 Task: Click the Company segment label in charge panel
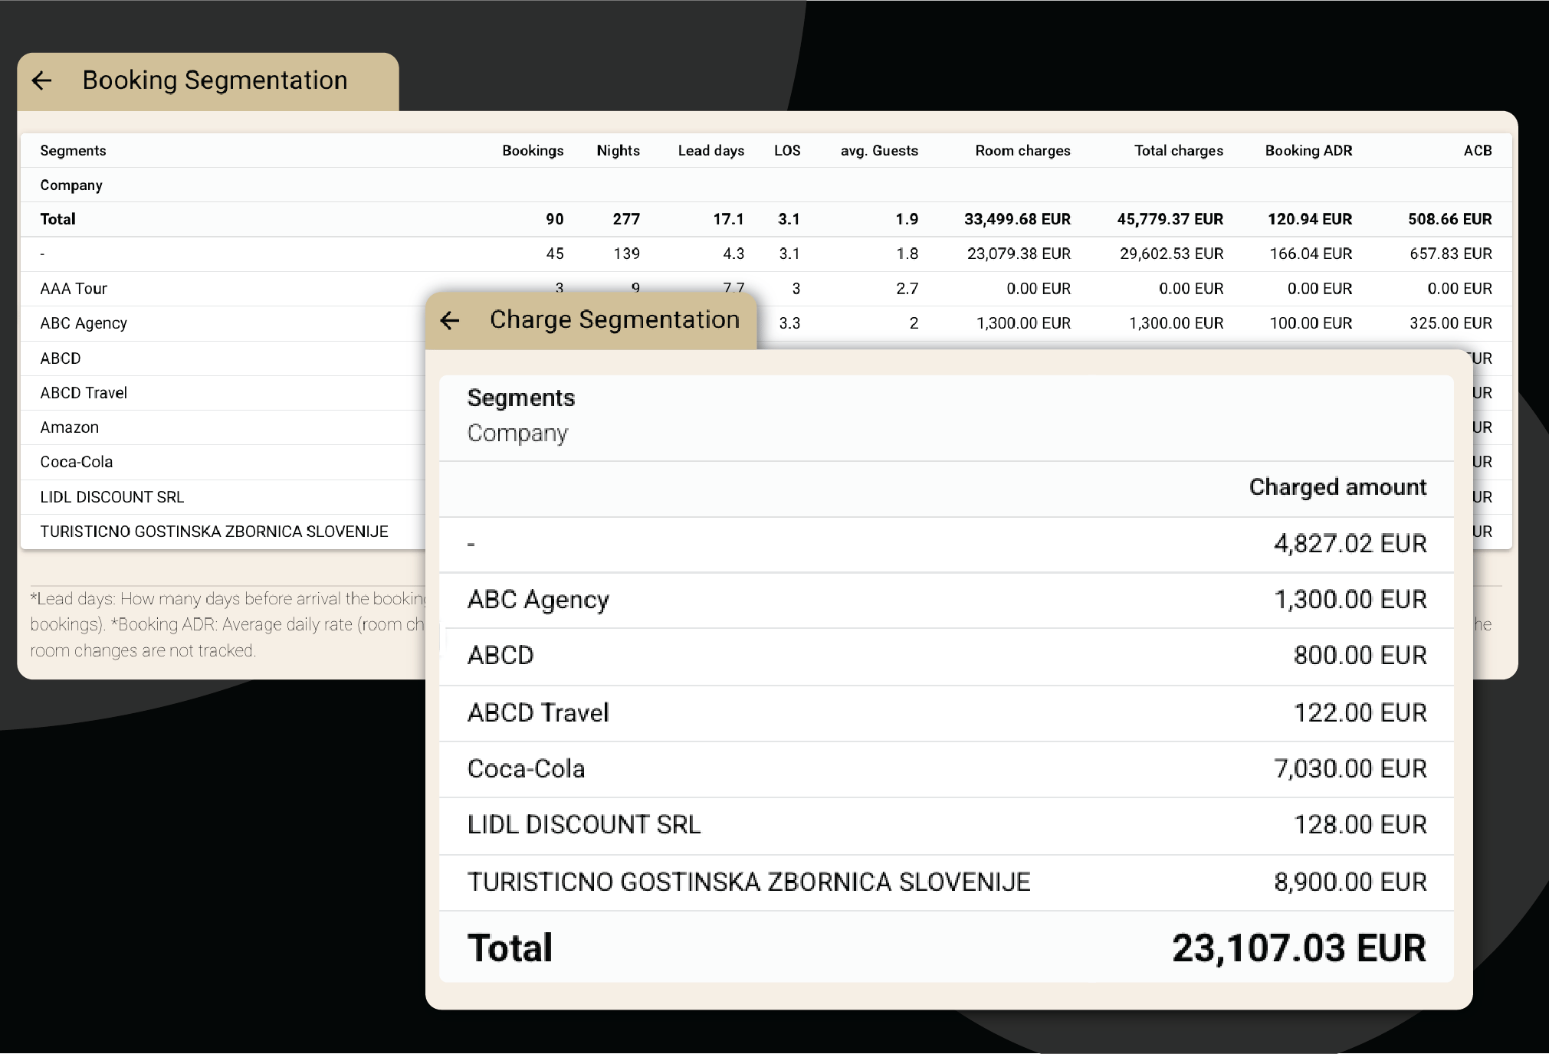(x=517, y=433)
